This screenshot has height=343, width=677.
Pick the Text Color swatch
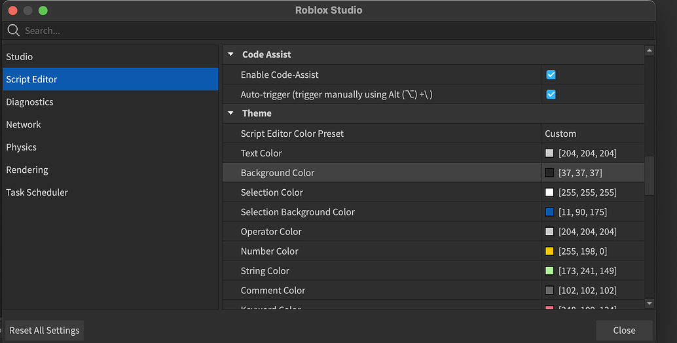coord(549,153)
